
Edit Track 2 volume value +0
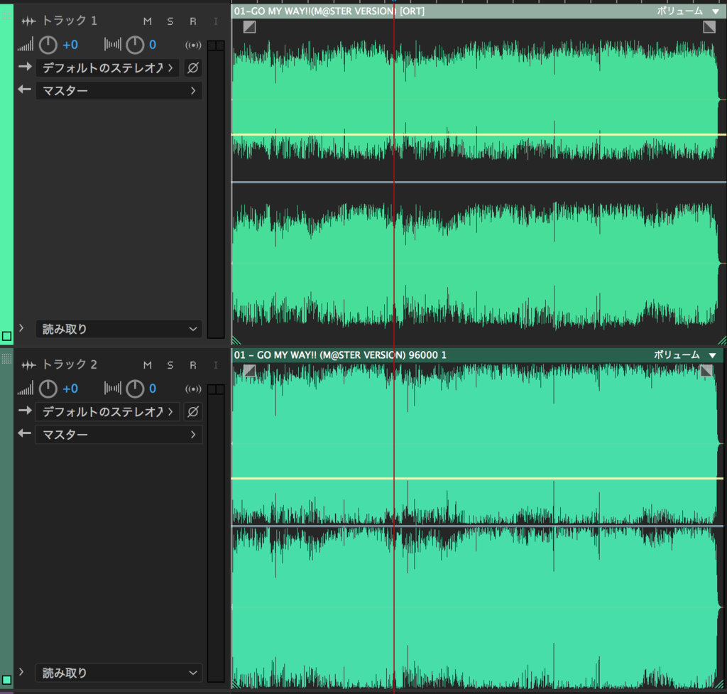point(70,389)
